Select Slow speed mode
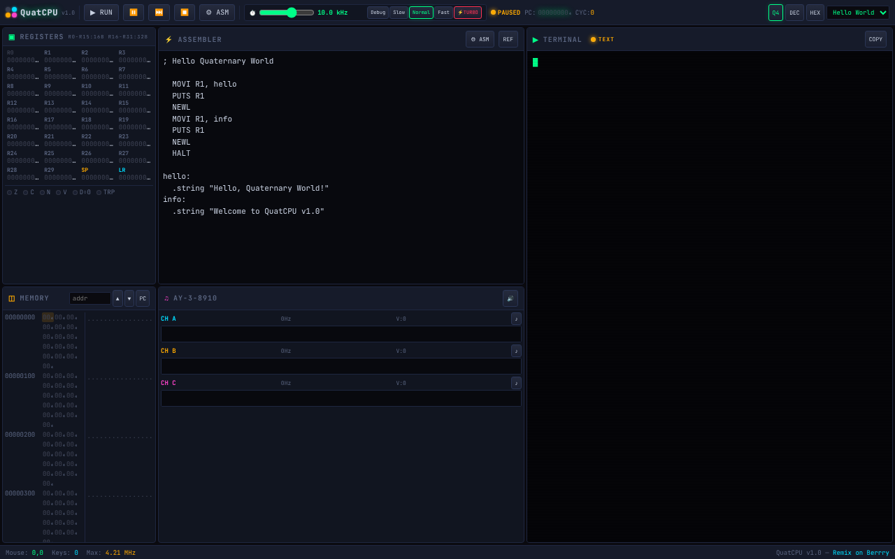The width and height of the screenshot is (895, 559). pos(399,13)
